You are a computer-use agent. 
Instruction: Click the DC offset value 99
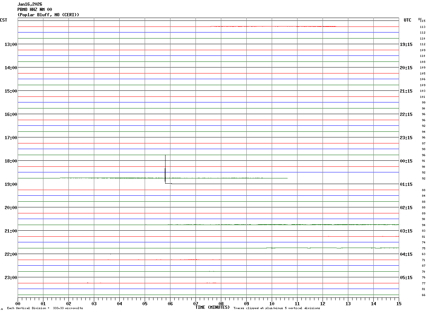click(x=423, y=102)
